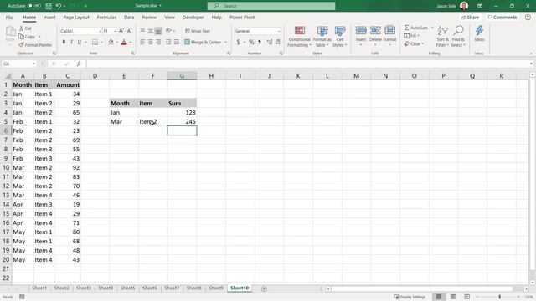The image size is (536, 301).
Task: Click in the Search box
Action: pyautogui.click(x=271, y=6)
